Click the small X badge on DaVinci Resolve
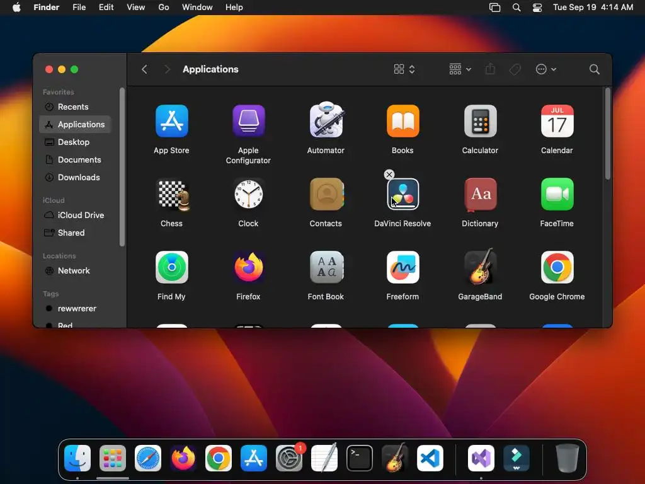Viewport: 645px width, 484px height. (389, 175)
